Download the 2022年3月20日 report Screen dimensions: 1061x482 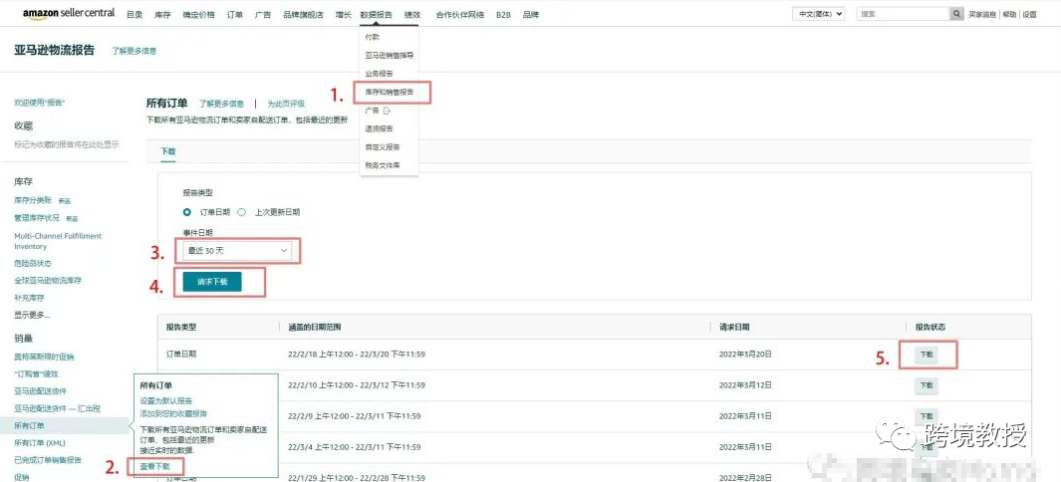pos(926,355)
